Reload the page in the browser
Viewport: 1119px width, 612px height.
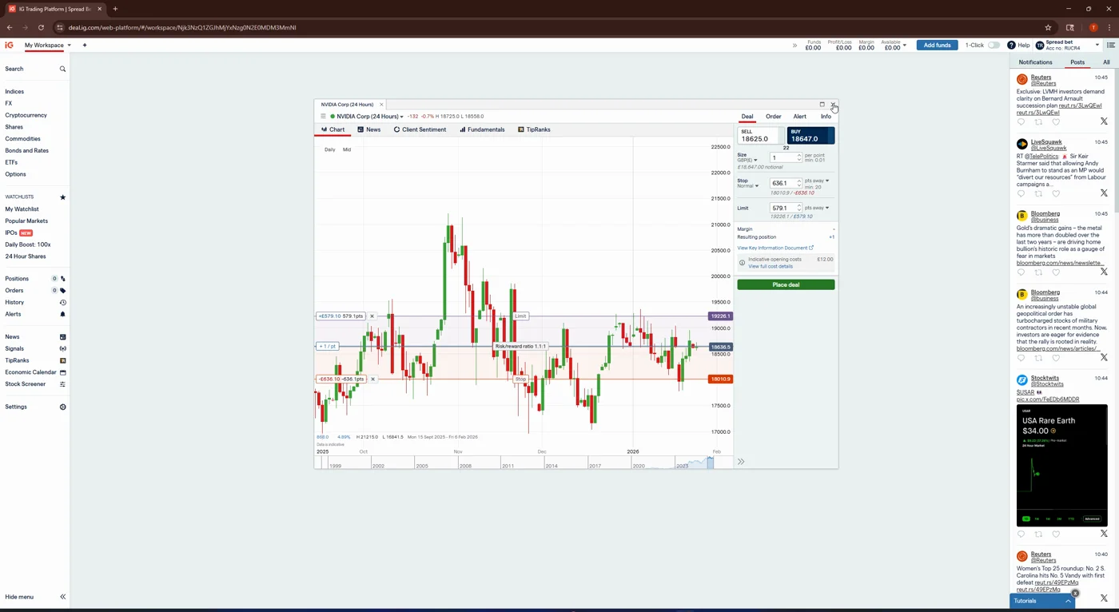click(41, 27)
